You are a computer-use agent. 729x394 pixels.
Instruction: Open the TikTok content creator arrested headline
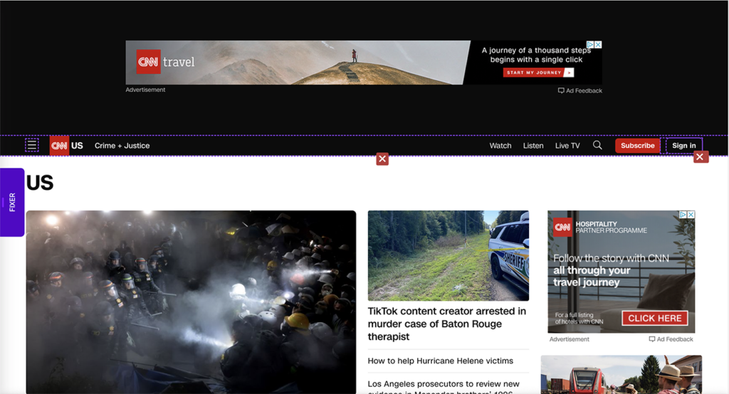447,324
